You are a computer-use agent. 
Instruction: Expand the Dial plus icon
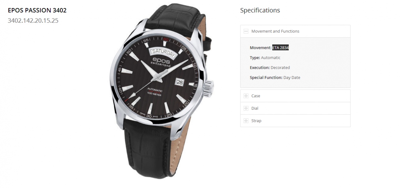(246, 108)
